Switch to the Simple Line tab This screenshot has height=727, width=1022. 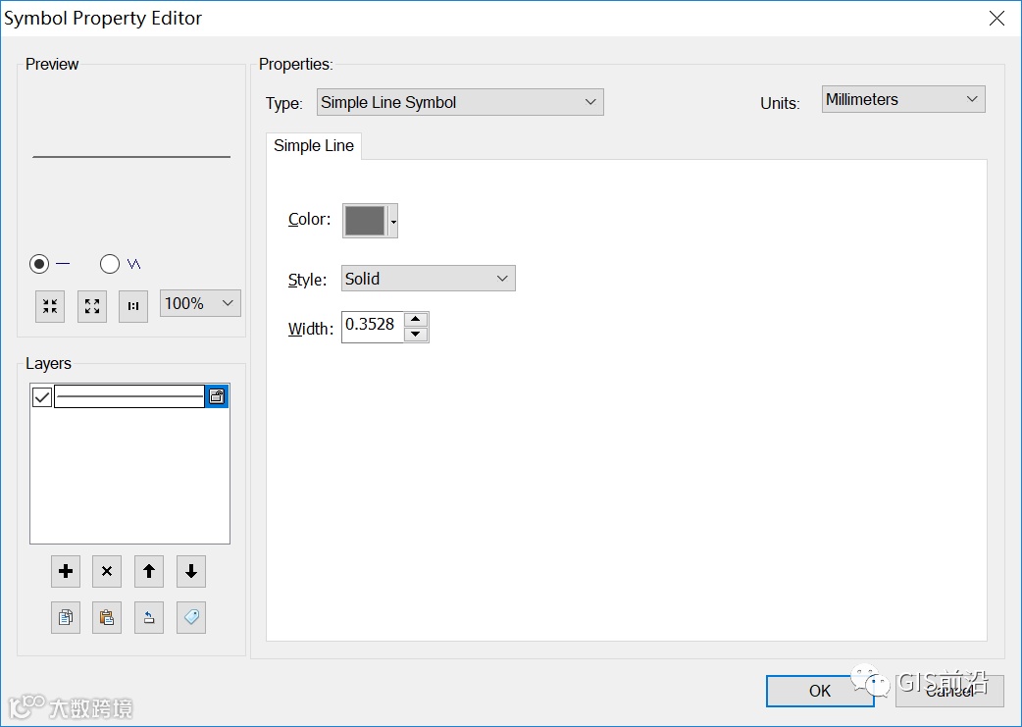click(314, 145)
